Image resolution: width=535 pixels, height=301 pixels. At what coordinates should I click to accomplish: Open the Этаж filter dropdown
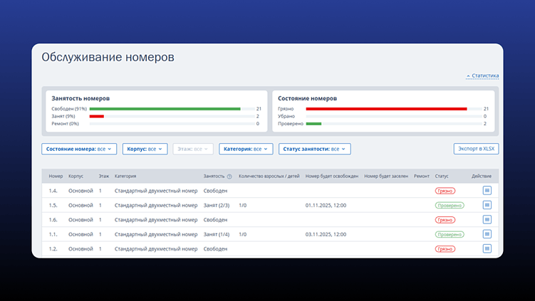pyautogui.click(x=193, y=149)
